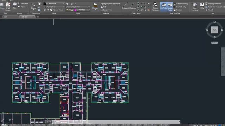225x126 pixels.
Task: Click the magenta layer color swatch
Action: (75, 10)
